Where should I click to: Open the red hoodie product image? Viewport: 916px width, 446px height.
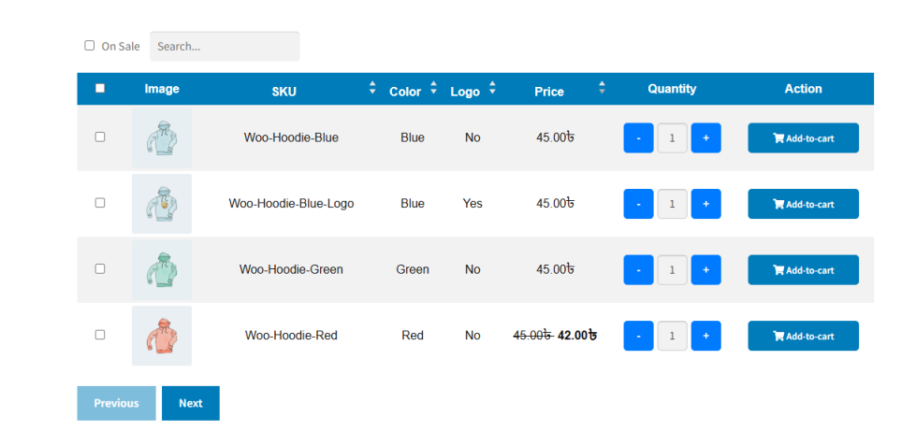point(162,336)
